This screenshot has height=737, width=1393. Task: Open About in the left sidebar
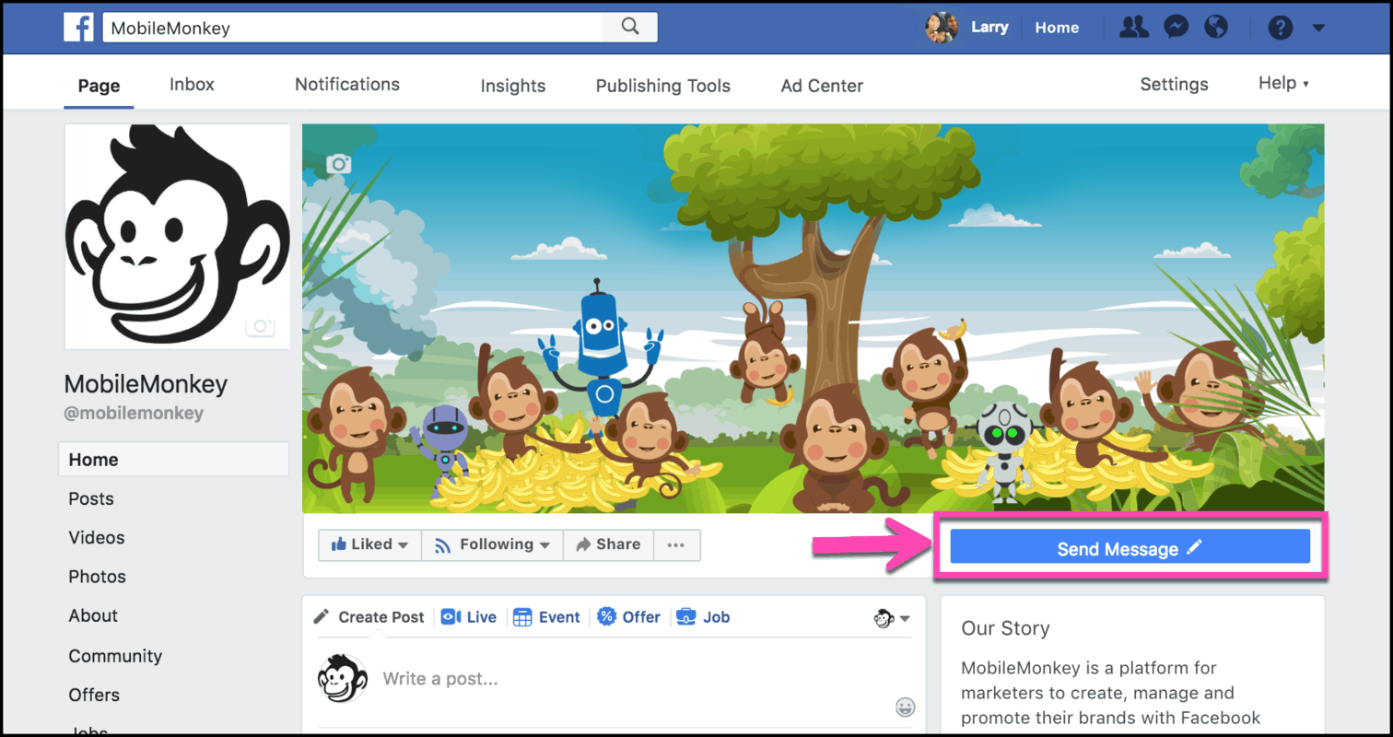(x=93, y=615)
